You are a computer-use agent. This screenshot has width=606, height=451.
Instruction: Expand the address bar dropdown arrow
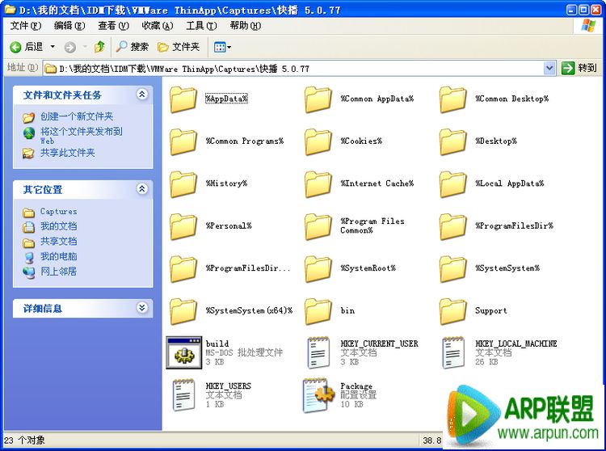click(x=549, y=69)
